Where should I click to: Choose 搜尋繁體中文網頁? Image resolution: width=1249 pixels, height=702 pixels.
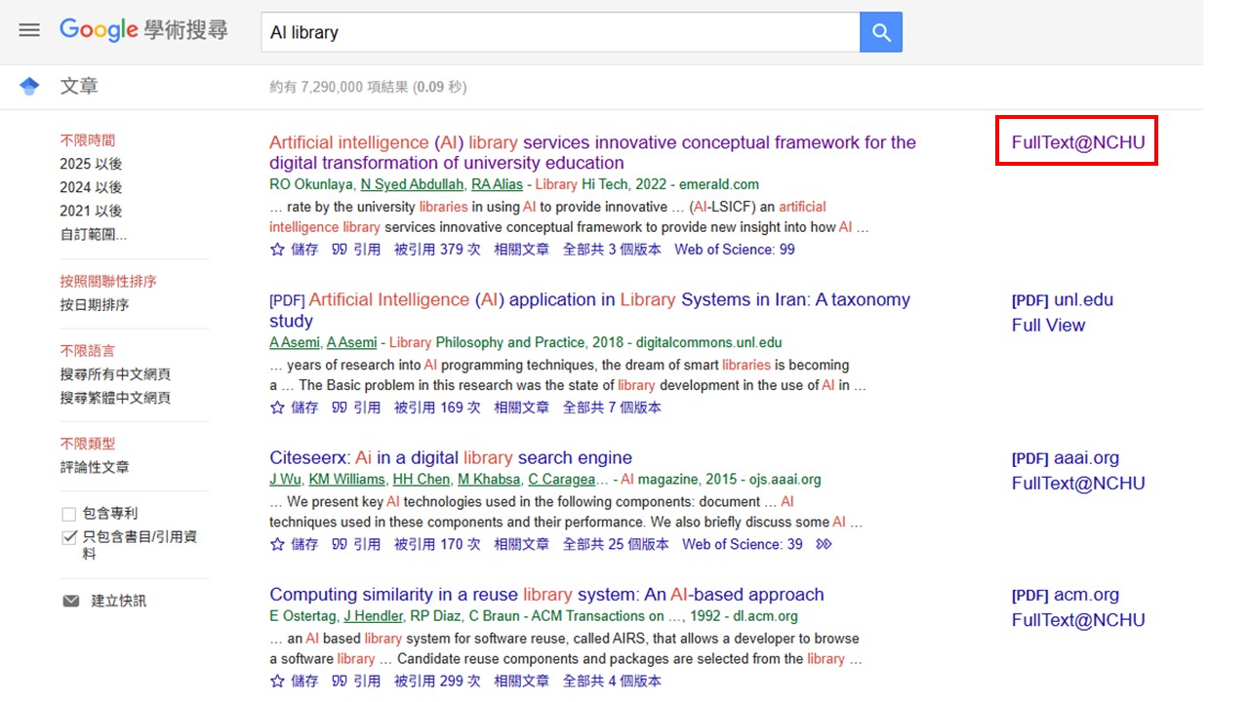point(115,398)
